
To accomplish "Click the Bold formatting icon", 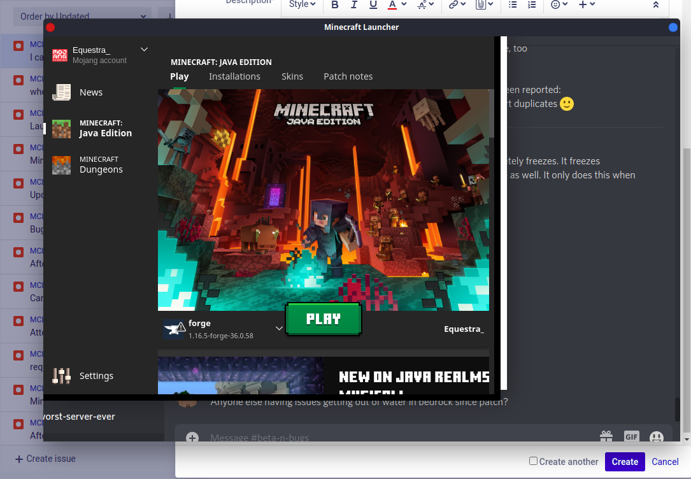I will 335,4.
